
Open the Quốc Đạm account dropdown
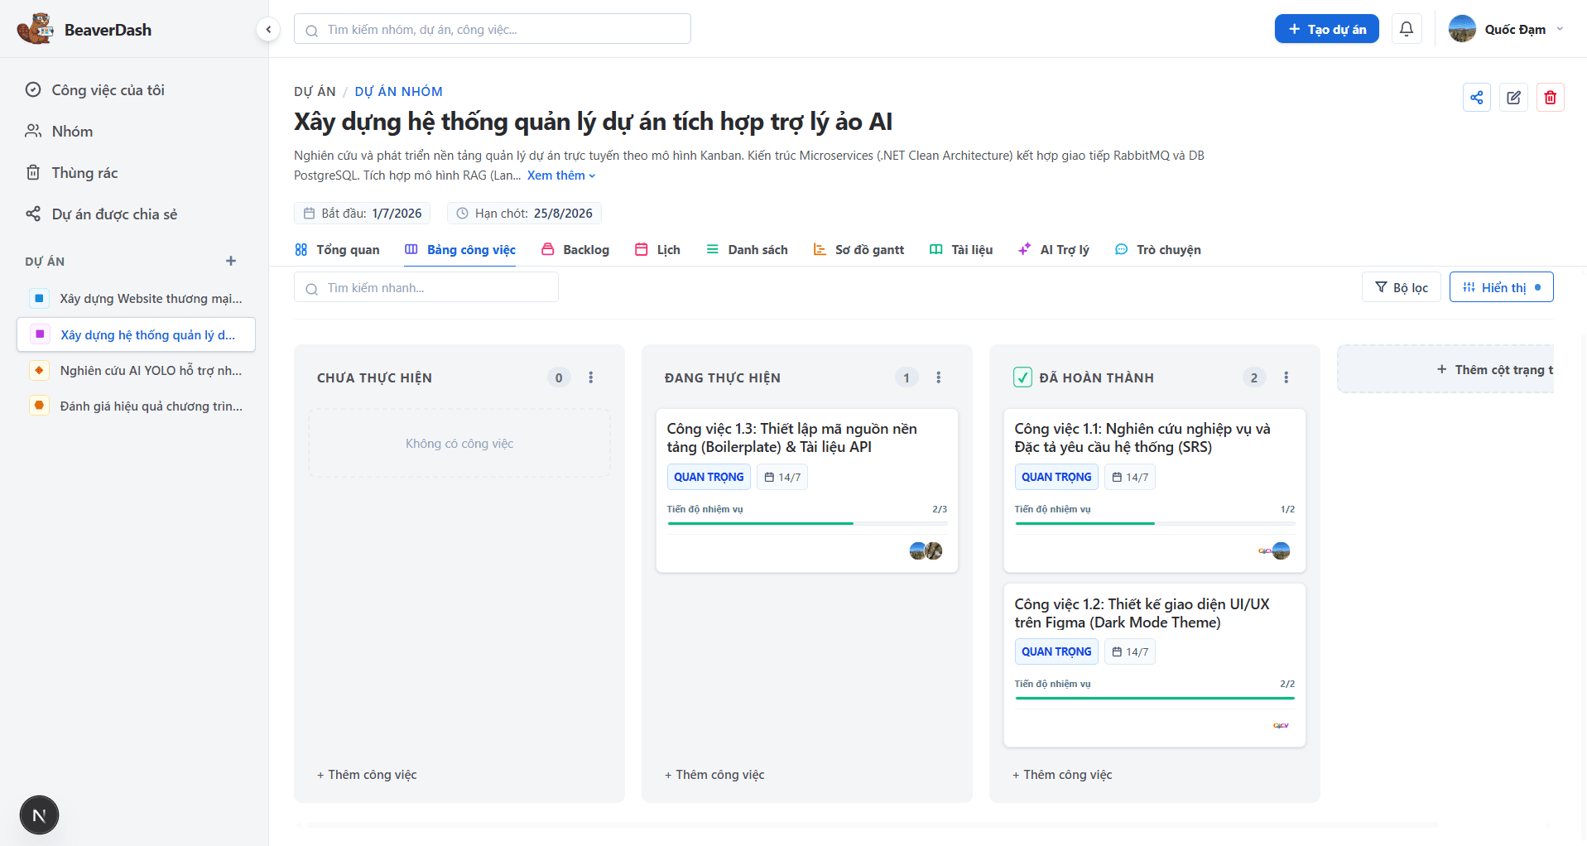tap(1507, 29)
